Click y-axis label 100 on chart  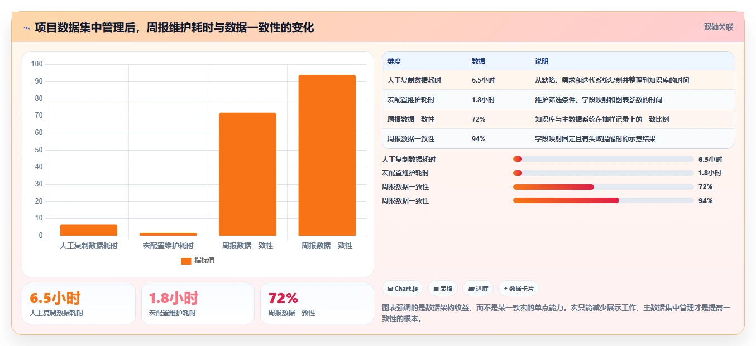[x=37, y=64]
